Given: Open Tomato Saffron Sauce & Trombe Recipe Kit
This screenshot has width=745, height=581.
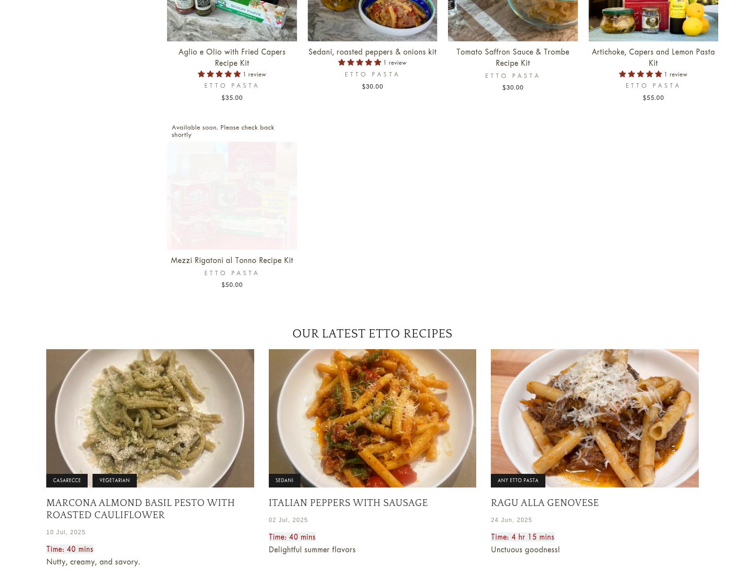Looking at the screenshot, I should point(513,57).
